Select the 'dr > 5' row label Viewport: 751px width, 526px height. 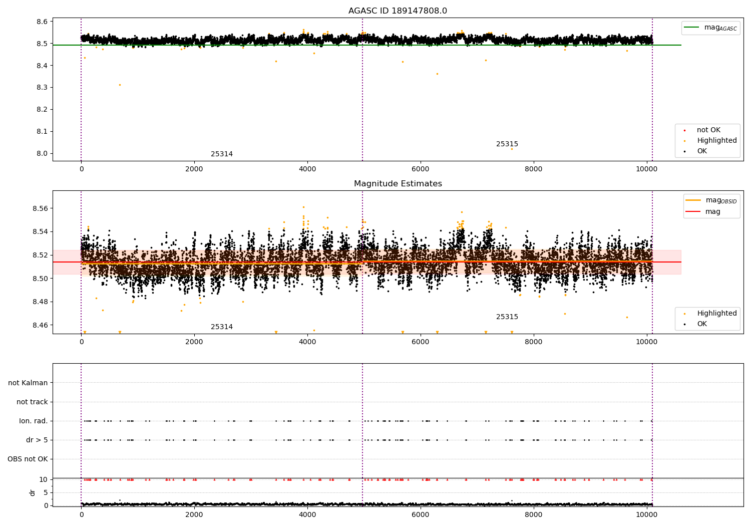click(x=37, y=440)
